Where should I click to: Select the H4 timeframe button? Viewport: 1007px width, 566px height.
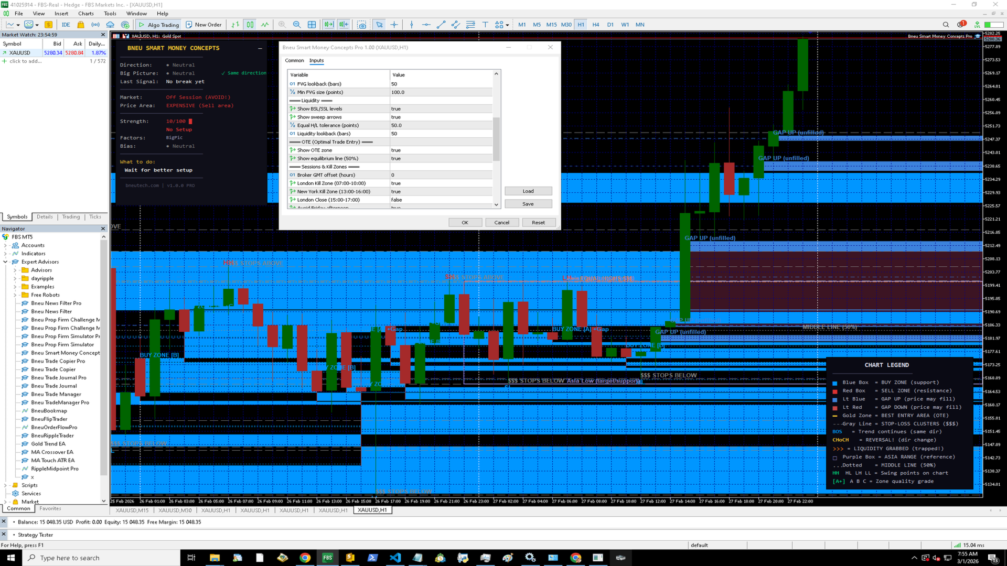[595, 25]
